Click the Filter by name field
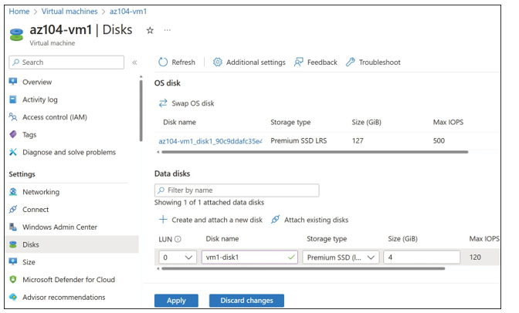The image size is (519, 313). point(236,190)
